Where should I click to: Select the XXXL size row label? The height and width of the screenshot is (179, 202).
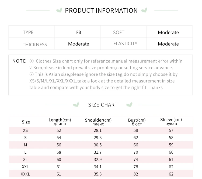pos(25,174)
